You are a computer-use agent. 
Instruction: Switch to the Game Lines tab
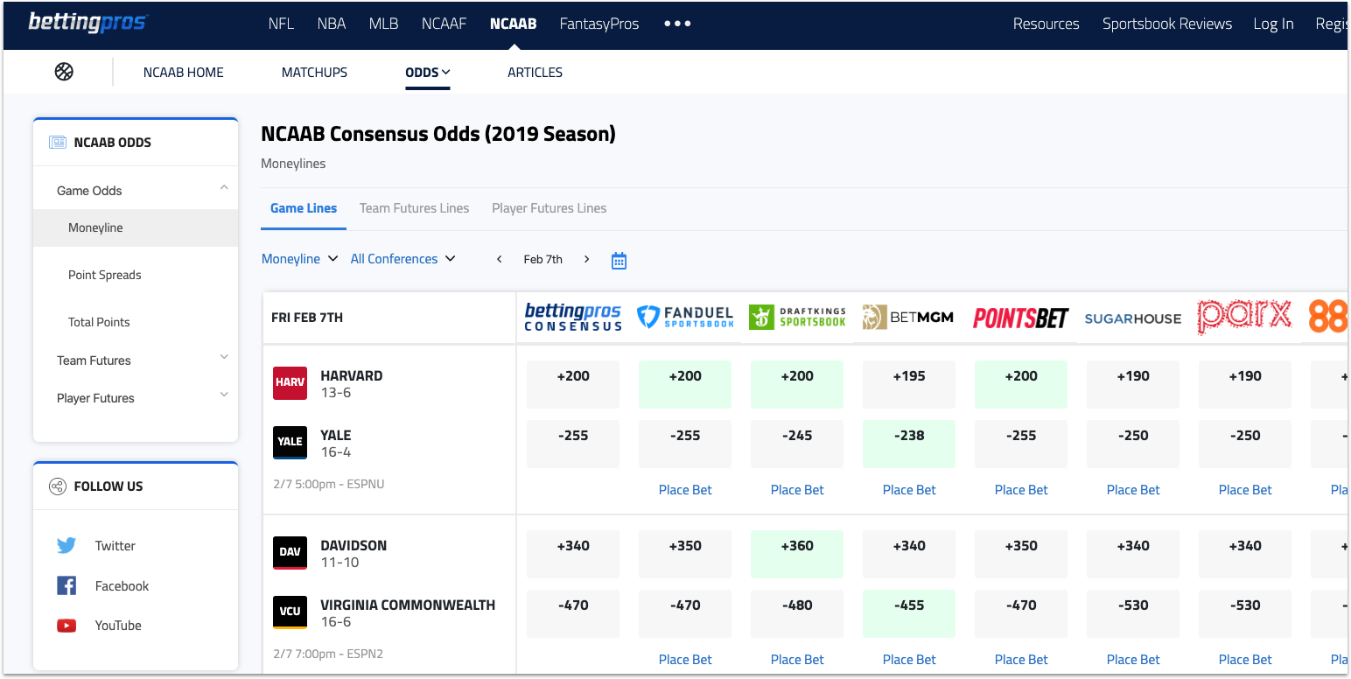pyautogui.click(x=304, y=208)
